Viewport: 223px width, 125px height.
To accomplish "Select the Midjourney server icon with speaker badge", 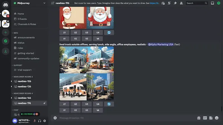I will tap(6, 24).
